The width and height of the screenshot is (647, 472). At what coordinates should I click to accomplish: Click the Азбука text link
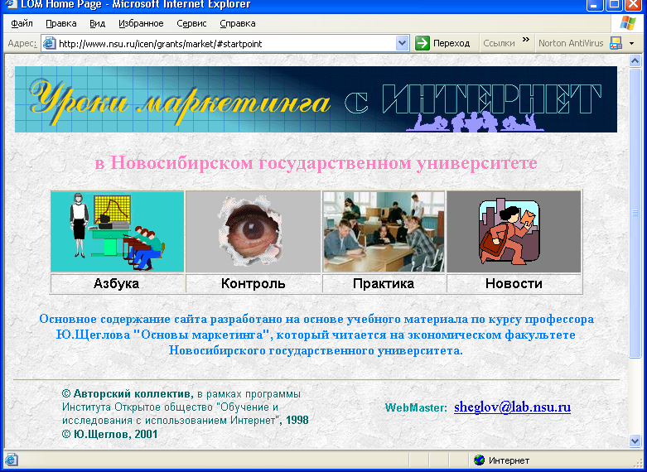point(116,283)
